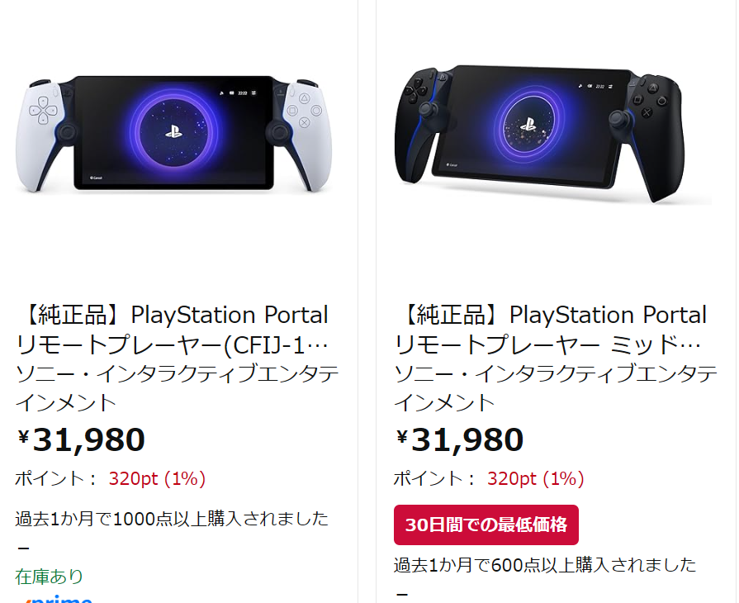This screenshot has width=739, height=603.
Task: Click the 在庫あり stock status text
Action: [x=50, y=576]
